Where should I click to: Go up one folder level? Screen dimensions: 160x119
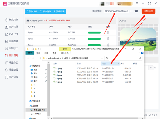point(40,58)
